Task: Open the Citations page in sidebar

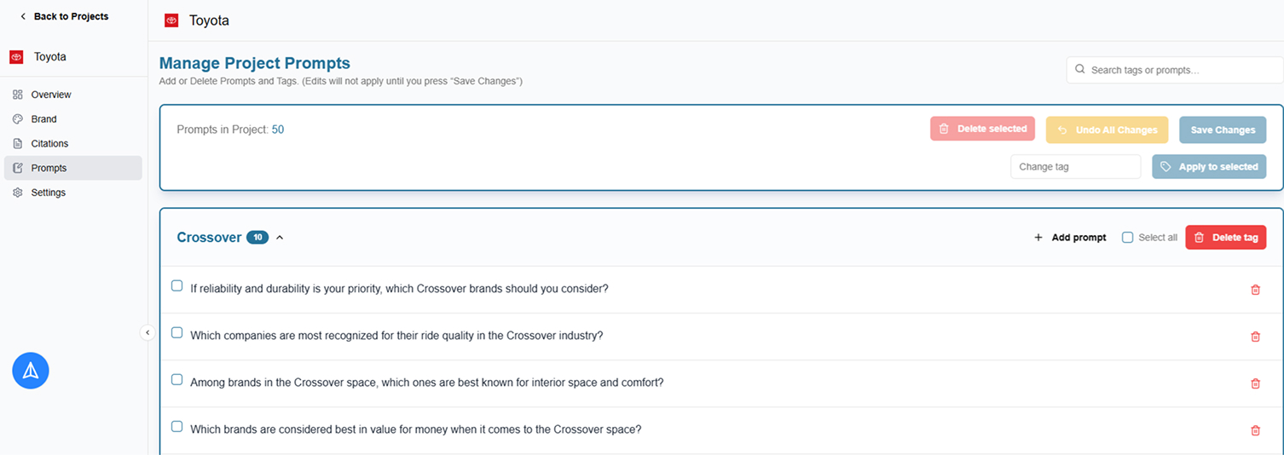Action: [49, 143]
